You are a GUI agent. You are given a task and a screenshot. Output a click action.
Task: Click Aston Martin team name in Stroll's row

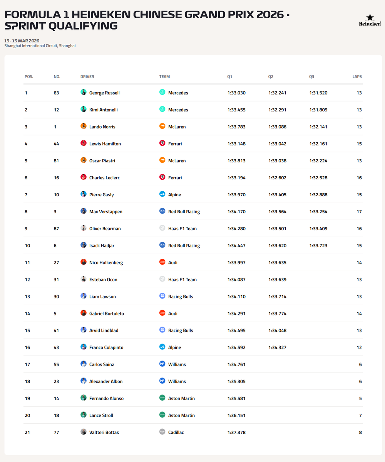click(x=181, y=415)
